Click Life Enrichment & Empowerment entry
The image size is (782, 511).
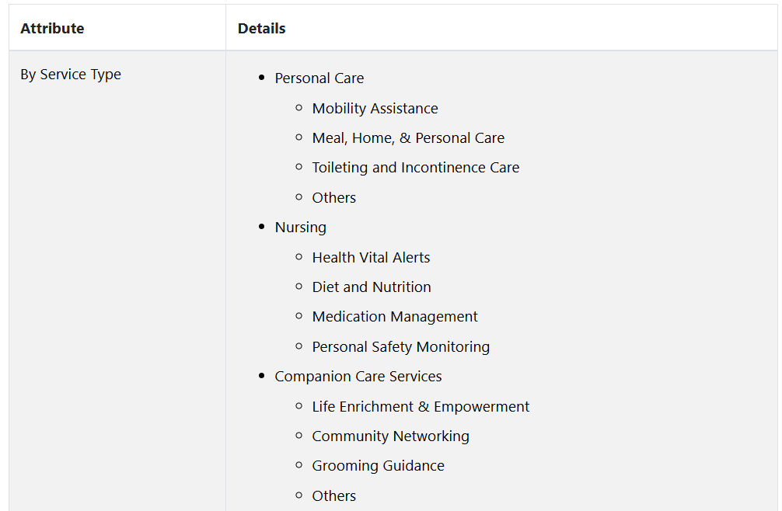click(421, 407)
